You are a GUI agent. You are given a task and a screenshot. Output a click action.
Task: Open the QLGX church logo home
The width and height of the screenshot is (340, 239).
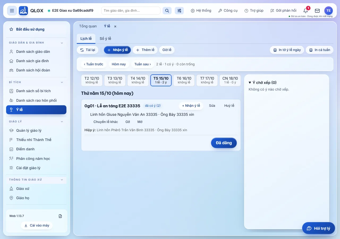pos(23,11)
